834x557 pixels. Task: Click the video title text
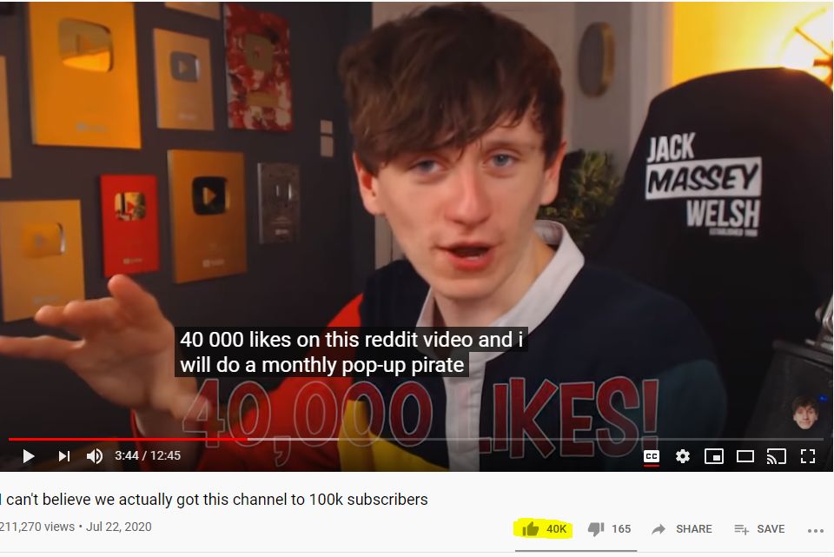pyautogui.click(x=215, y=500)
